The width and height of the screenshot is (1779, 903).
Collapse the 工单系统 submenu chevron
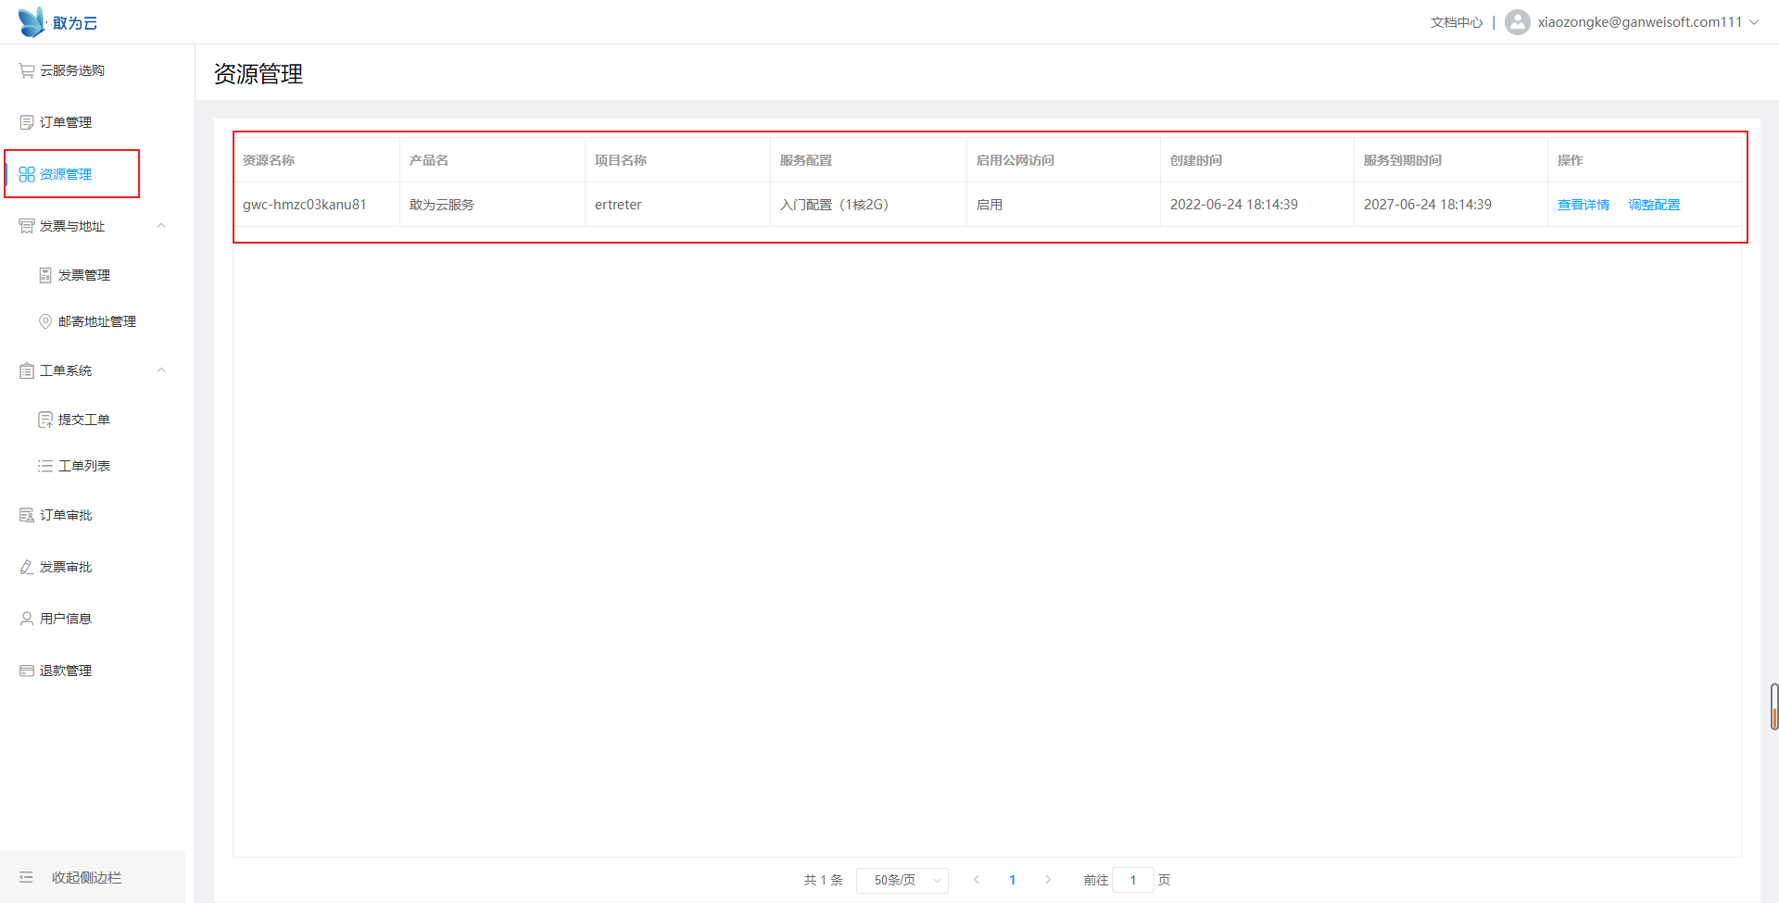pos(161,370)
